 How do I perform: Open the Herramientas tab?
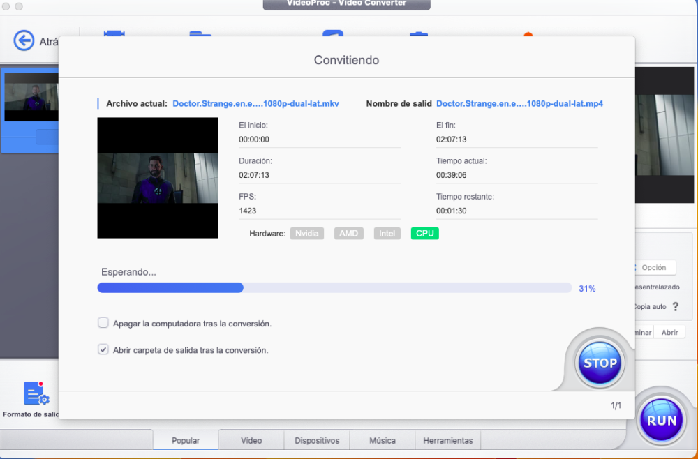pyautogui.click(x=448, y=440)
